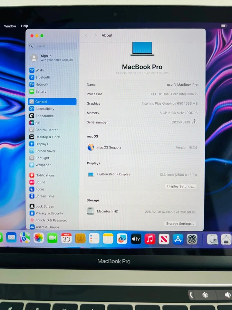Launch News from the Dock
232x310 pixels.
(x=164, y=239)
